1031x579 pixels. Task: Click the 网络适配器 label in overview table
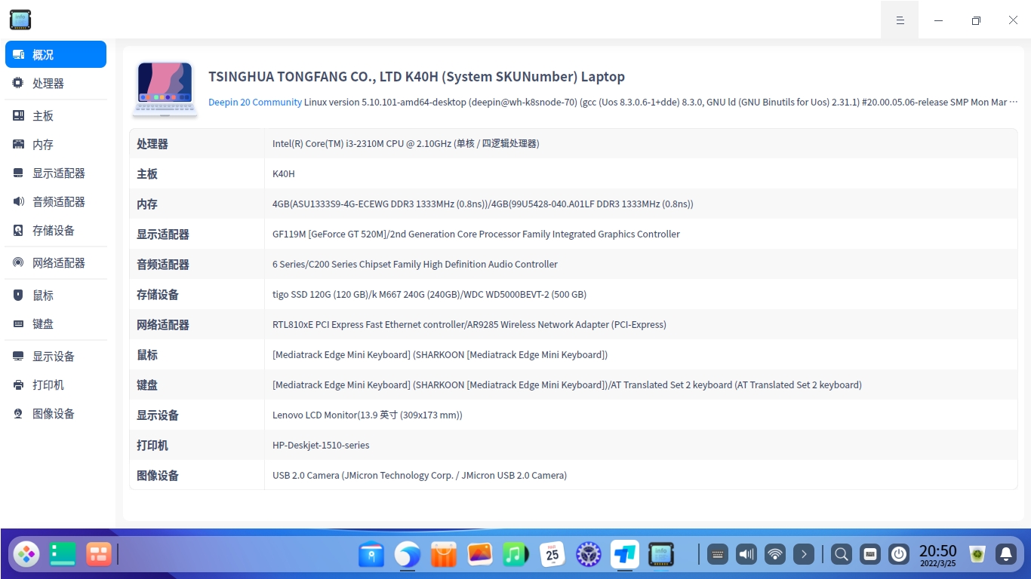163,324
